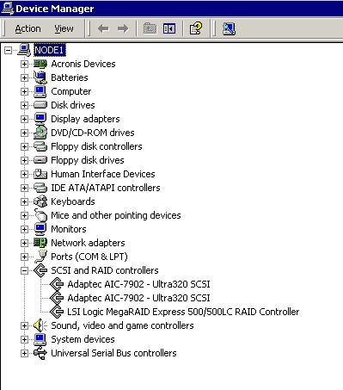Click the Disk drives icon
The image size is (343, 390).
point(40,105)
